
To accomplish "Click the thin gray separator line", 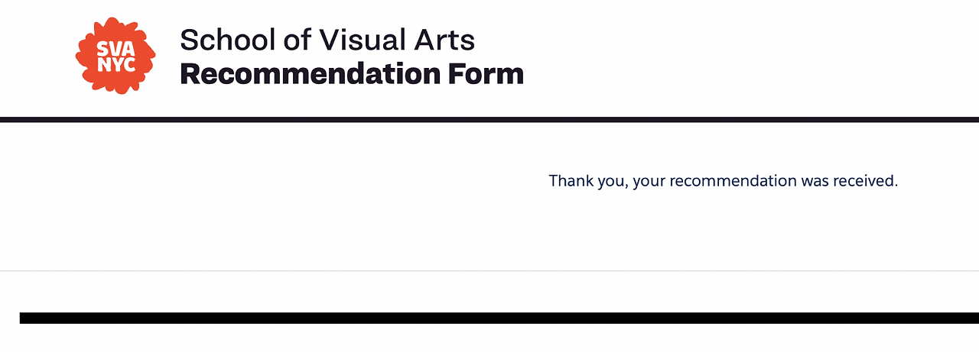I will point(489,270).
